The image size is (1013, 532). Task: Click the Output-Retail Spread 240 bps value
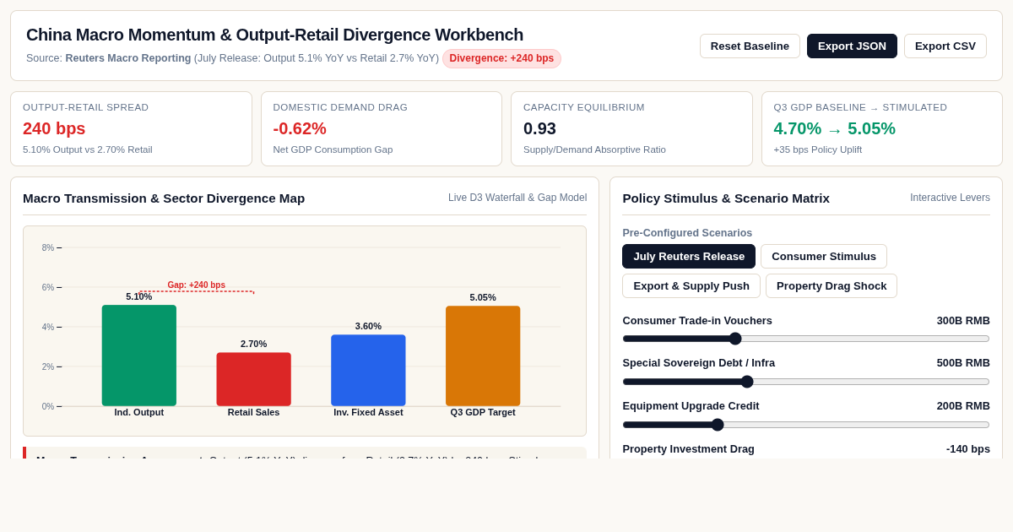pyautogui.click(x=54, y=128)
